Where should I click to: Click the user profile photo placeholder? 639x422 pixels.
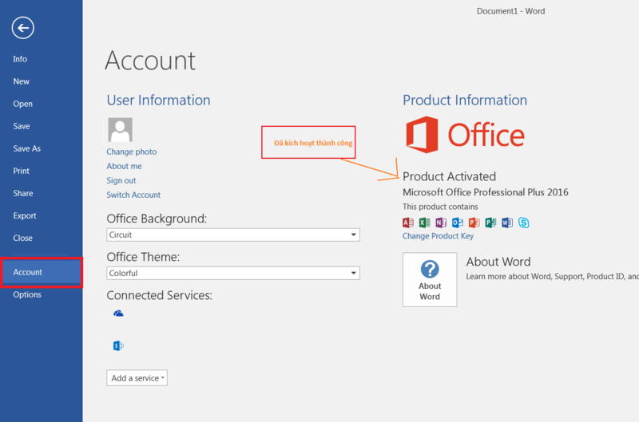120,130
